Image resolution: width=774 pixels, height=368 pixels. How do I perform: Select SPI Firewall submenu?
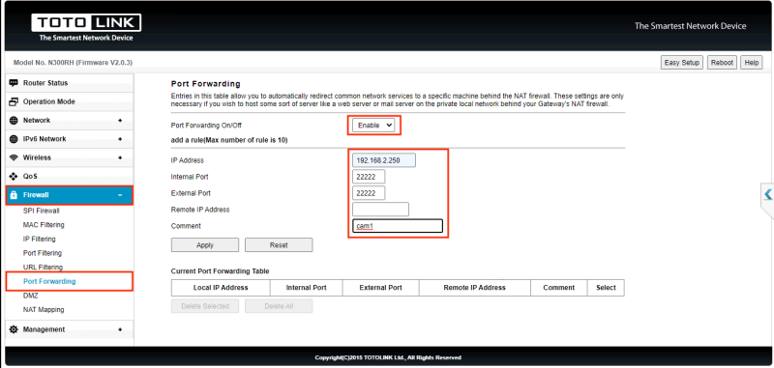[x=41, y=211]
